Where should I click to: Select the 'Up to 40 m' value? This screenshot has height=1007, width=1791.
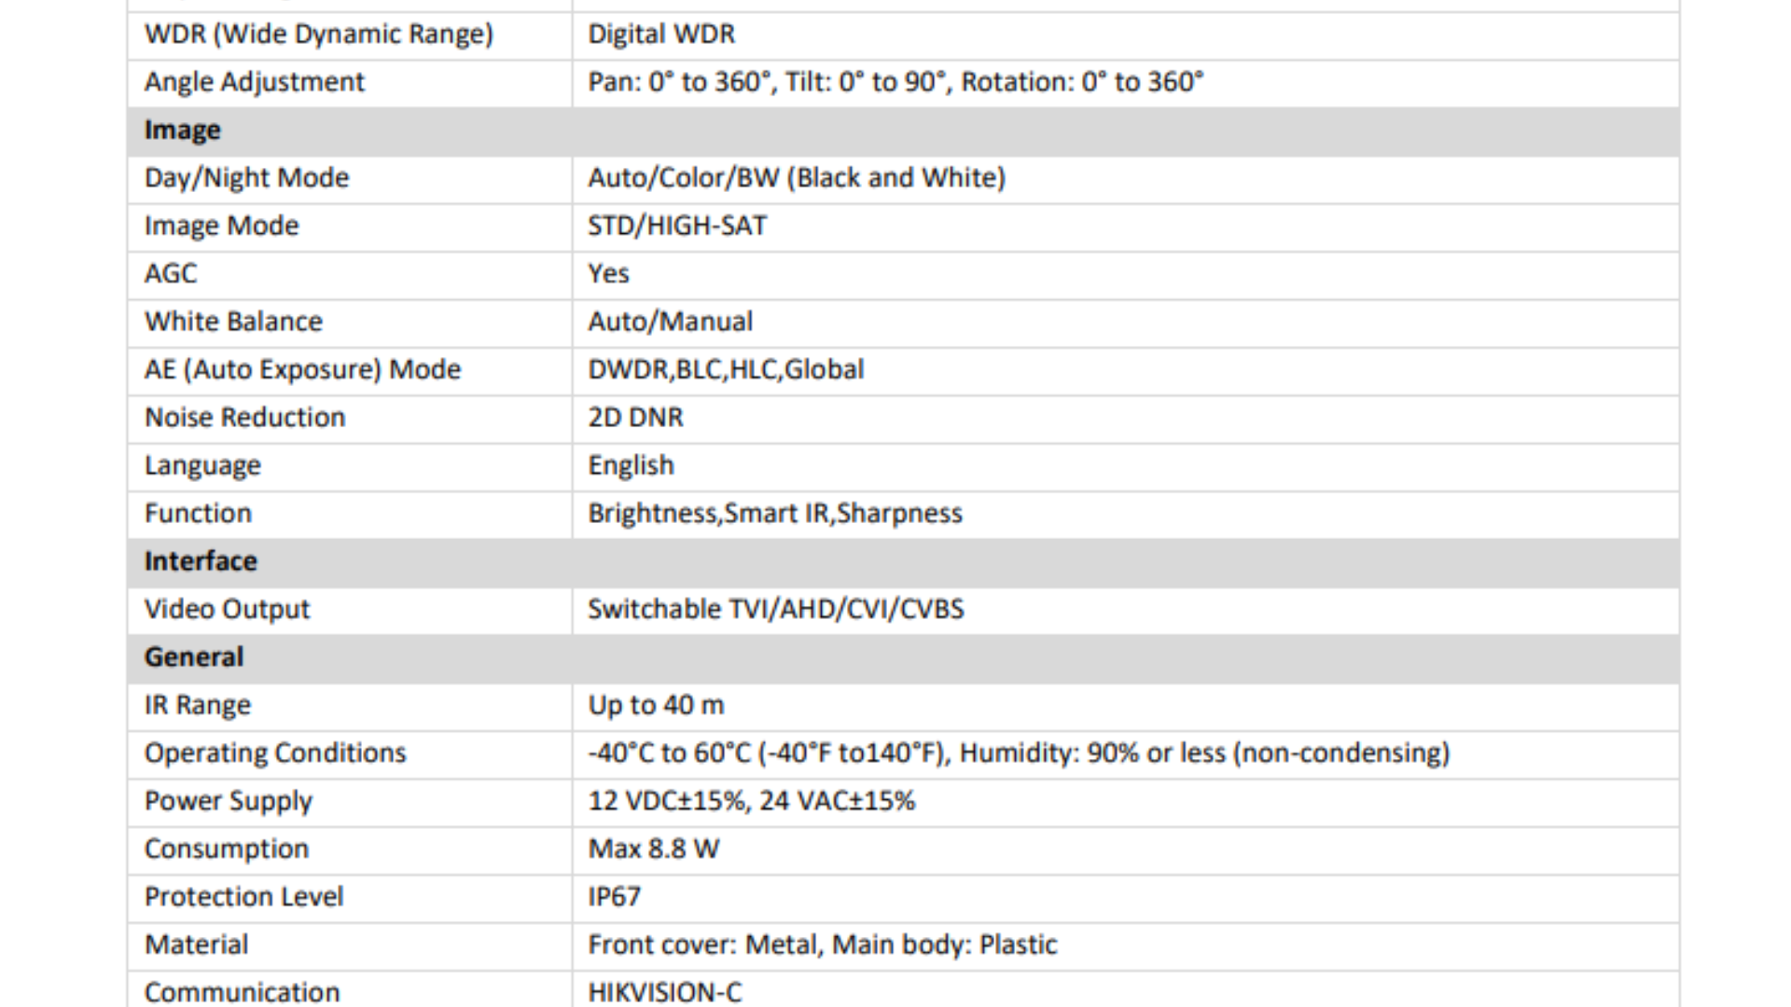(x=656, y=706)
